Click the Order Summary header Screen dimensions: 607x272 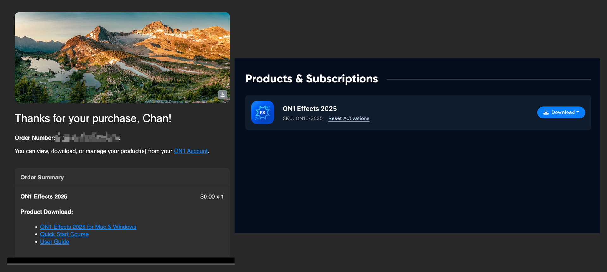tap(42, 178)
